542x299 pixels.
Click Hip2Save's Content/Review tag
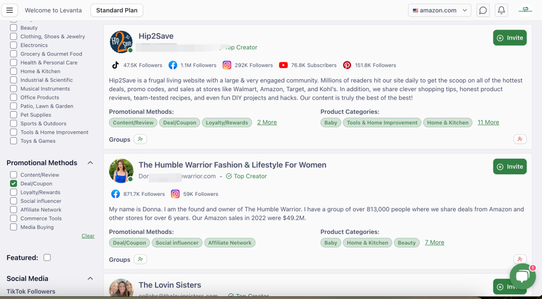point(133,122)
